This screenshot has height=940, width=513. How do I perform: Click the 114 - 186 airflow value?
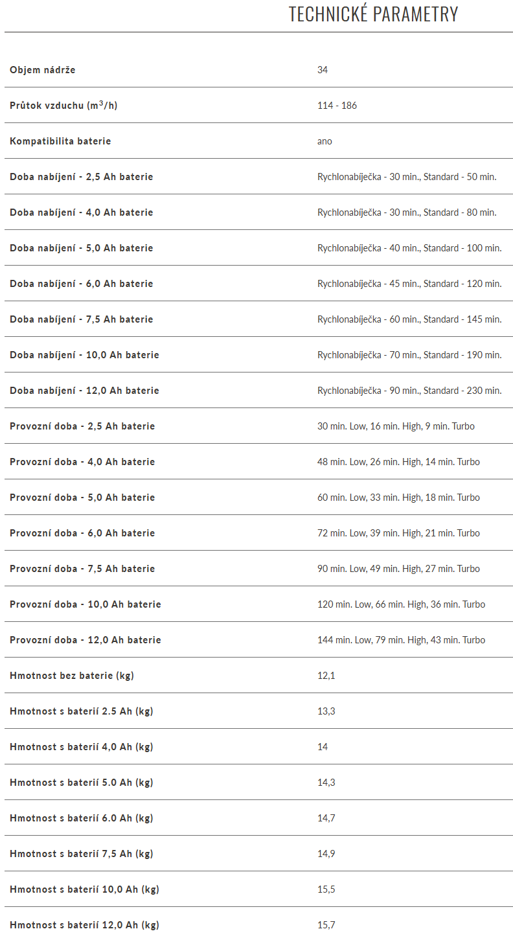coord(337,106)
